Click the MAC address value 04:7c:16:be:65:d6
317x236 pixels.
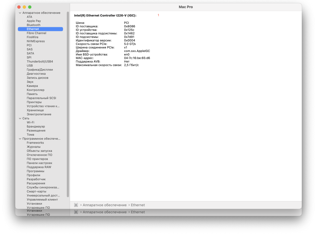[x=137, y=58]
